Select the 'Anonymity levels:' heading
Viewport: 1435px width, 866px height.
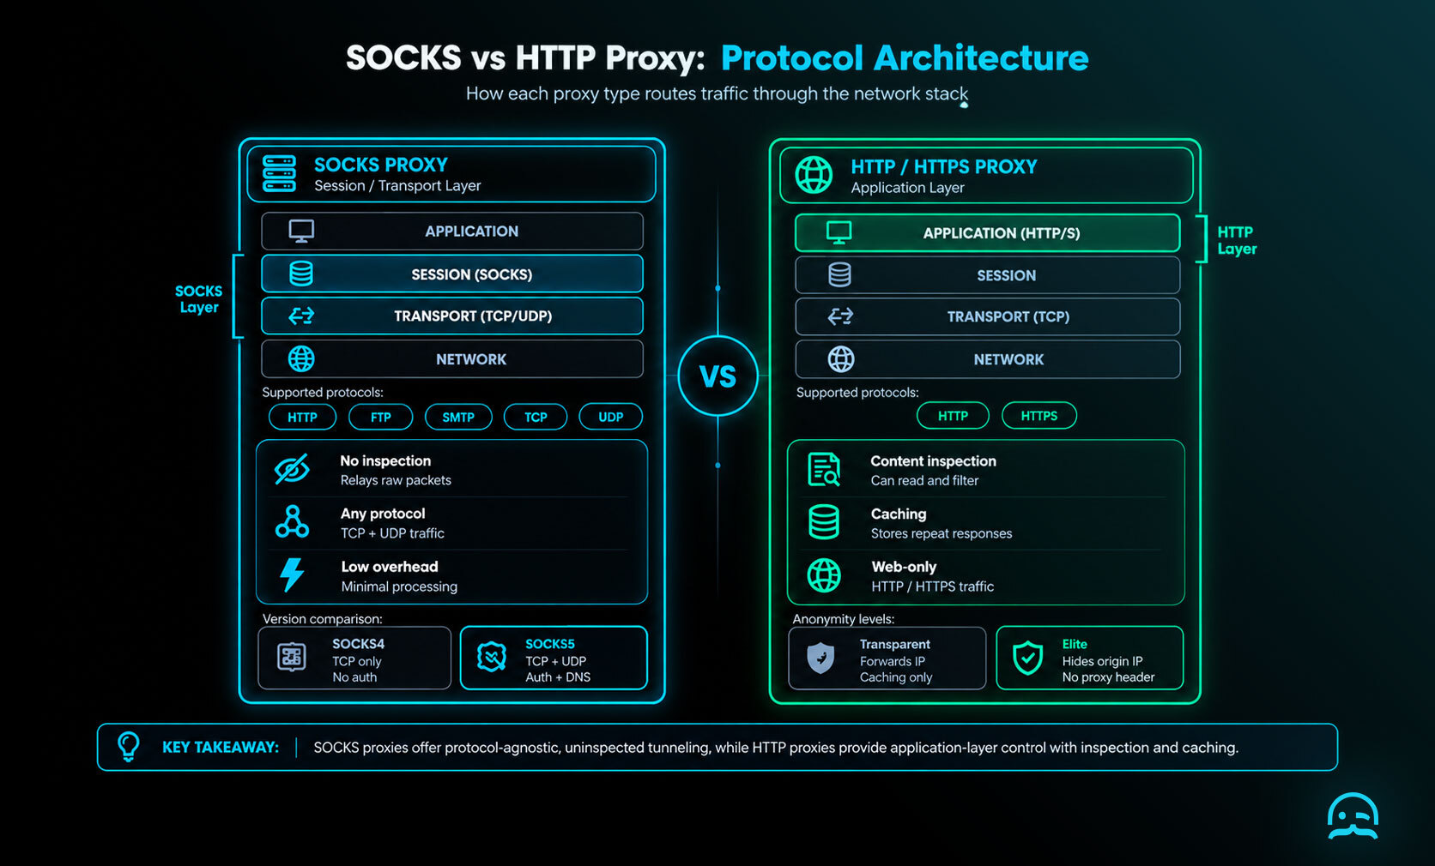pyautogui.click(x=843, y=619)
